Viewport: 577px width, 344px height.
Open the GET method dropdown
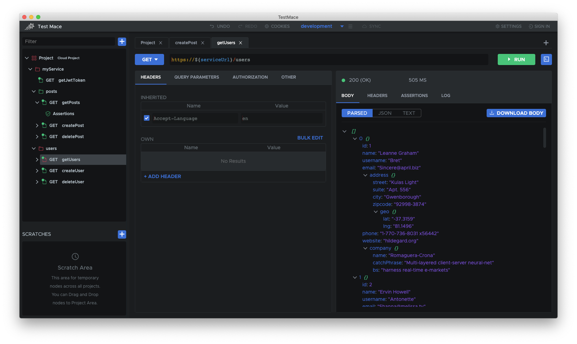coord(149,59)
